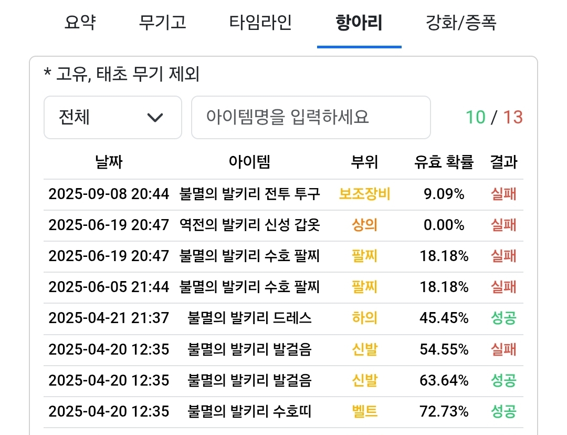The height and width of the screenshot is (435, 567).
Task: Click the 보조장비 part label
Action: (364, 194)
